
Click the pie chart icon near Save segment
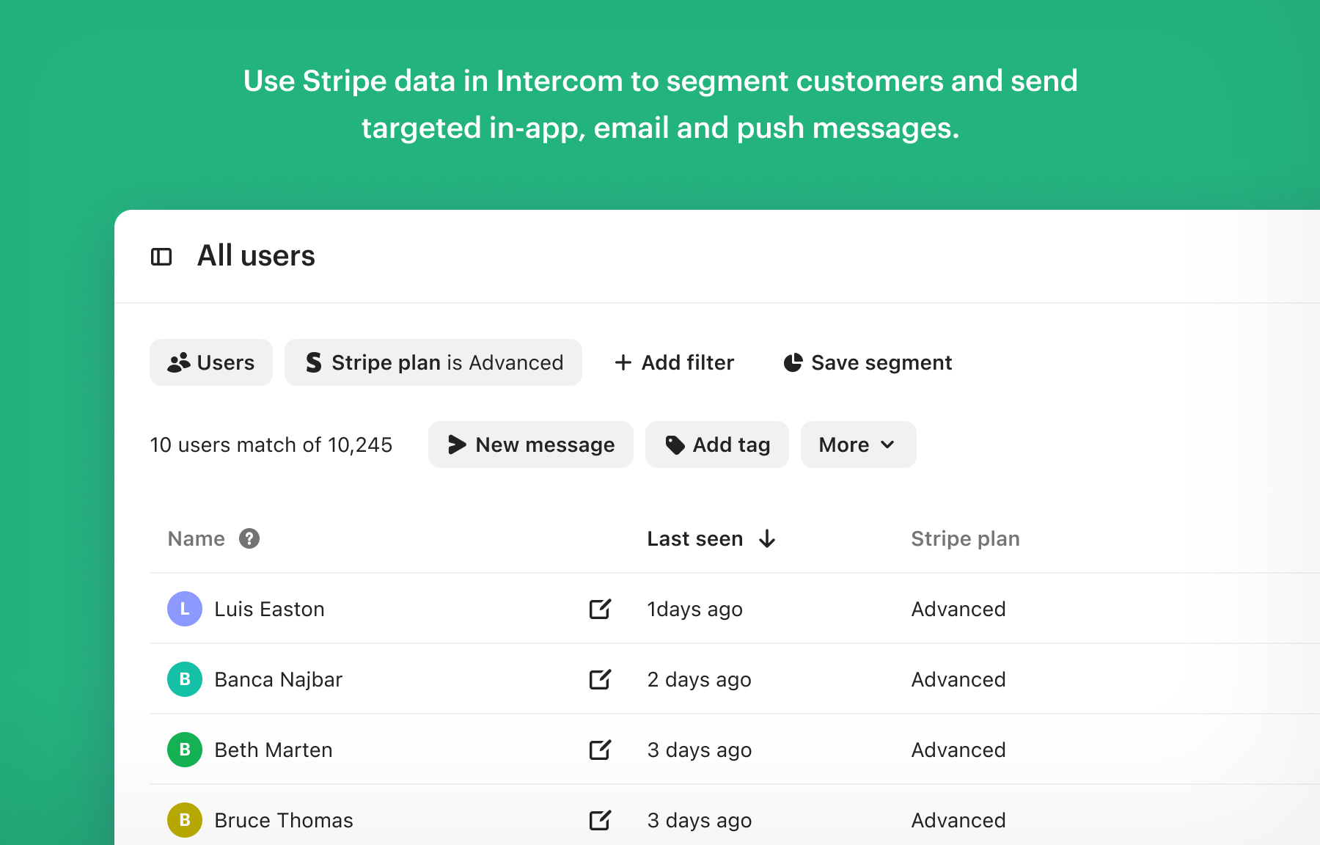coord(793,362)
